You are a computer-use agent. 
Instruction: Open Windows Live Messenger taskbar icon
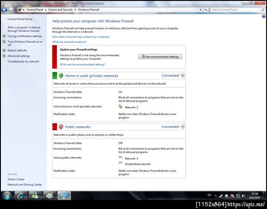click(x=35, y=196)
